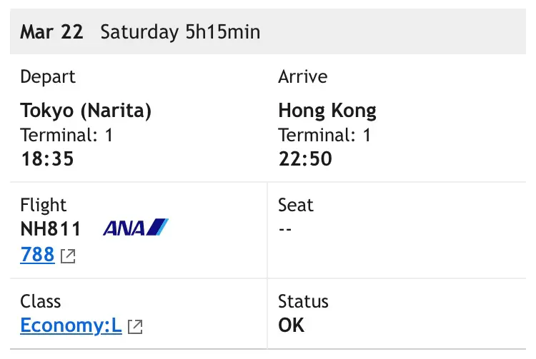Click the Saturday 5h15min duration text
536x359 pixels.
click(180, 32)
